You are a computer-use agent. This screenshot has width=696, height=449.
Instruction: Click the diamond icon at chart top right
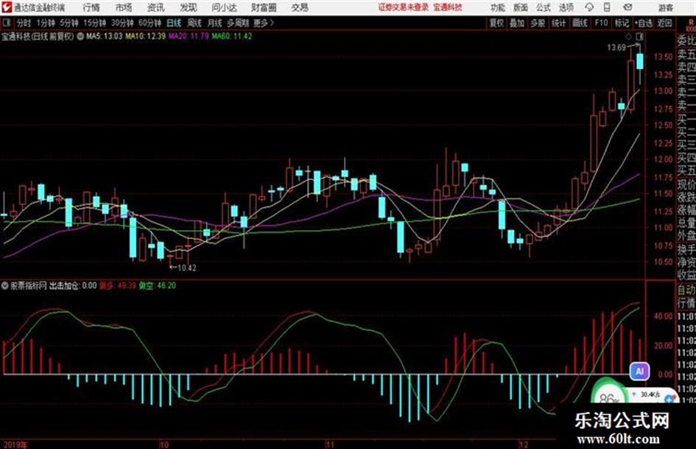tap(628, 36)
